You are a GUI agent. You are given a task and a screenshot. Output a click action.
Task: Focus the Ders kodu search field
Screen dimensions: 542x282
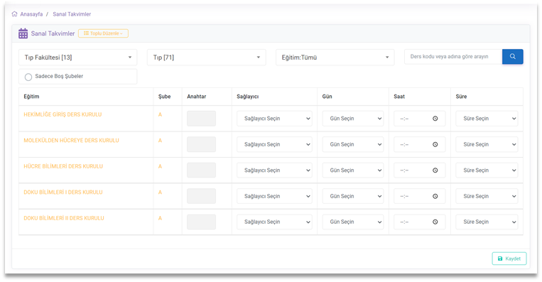point(453,56)
